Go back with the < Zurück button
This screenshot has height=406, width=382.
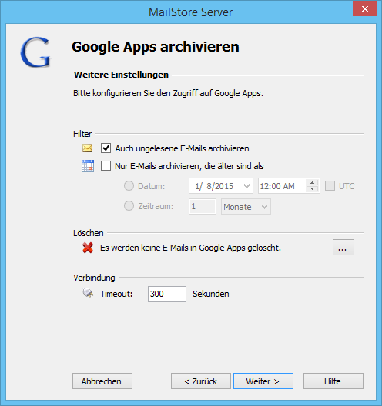[x=201, y=381]
